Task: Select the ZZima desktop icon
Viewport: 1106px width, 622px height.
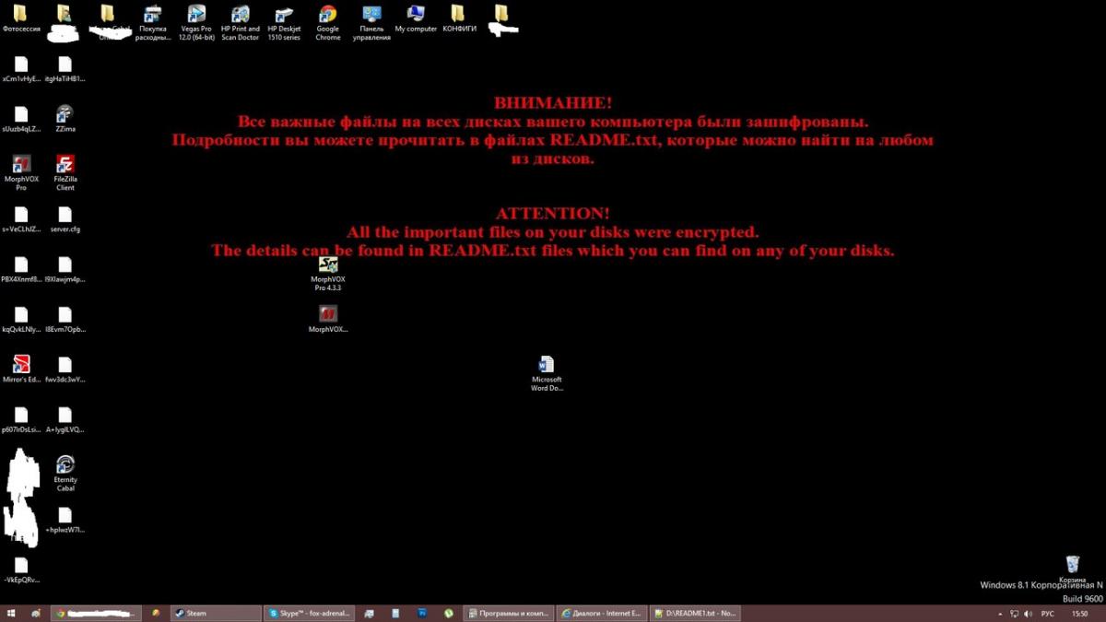Action: point(65,114)
